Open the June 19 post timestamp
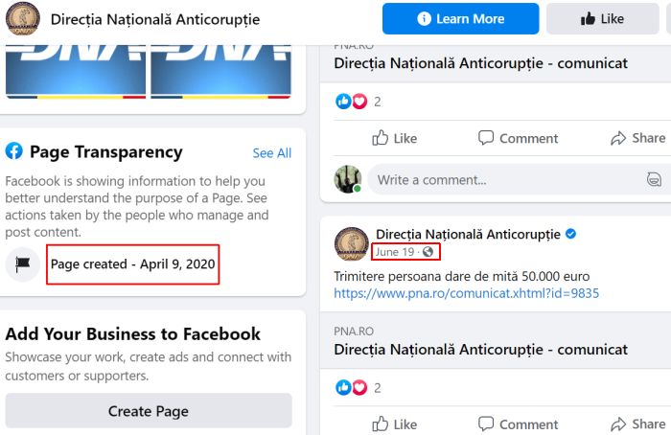 click(395, 252)
